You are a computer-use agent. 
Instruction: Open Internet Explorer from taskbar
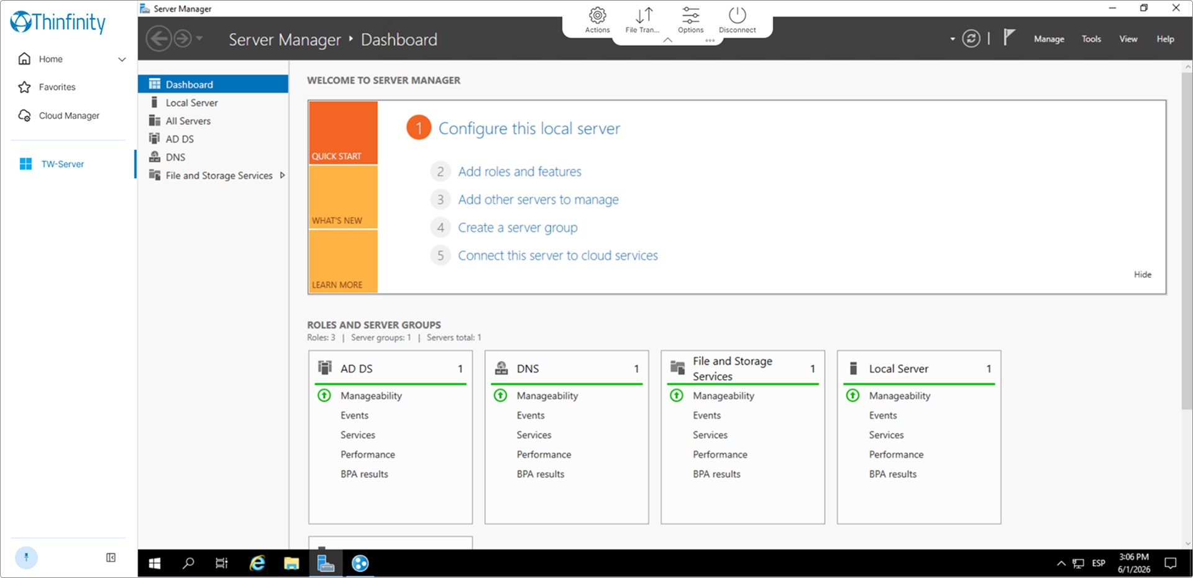tap(257, 563)
